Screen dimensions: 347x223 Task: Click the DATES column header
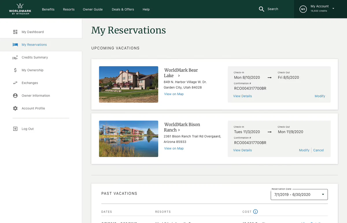click(x=107, y=212)
